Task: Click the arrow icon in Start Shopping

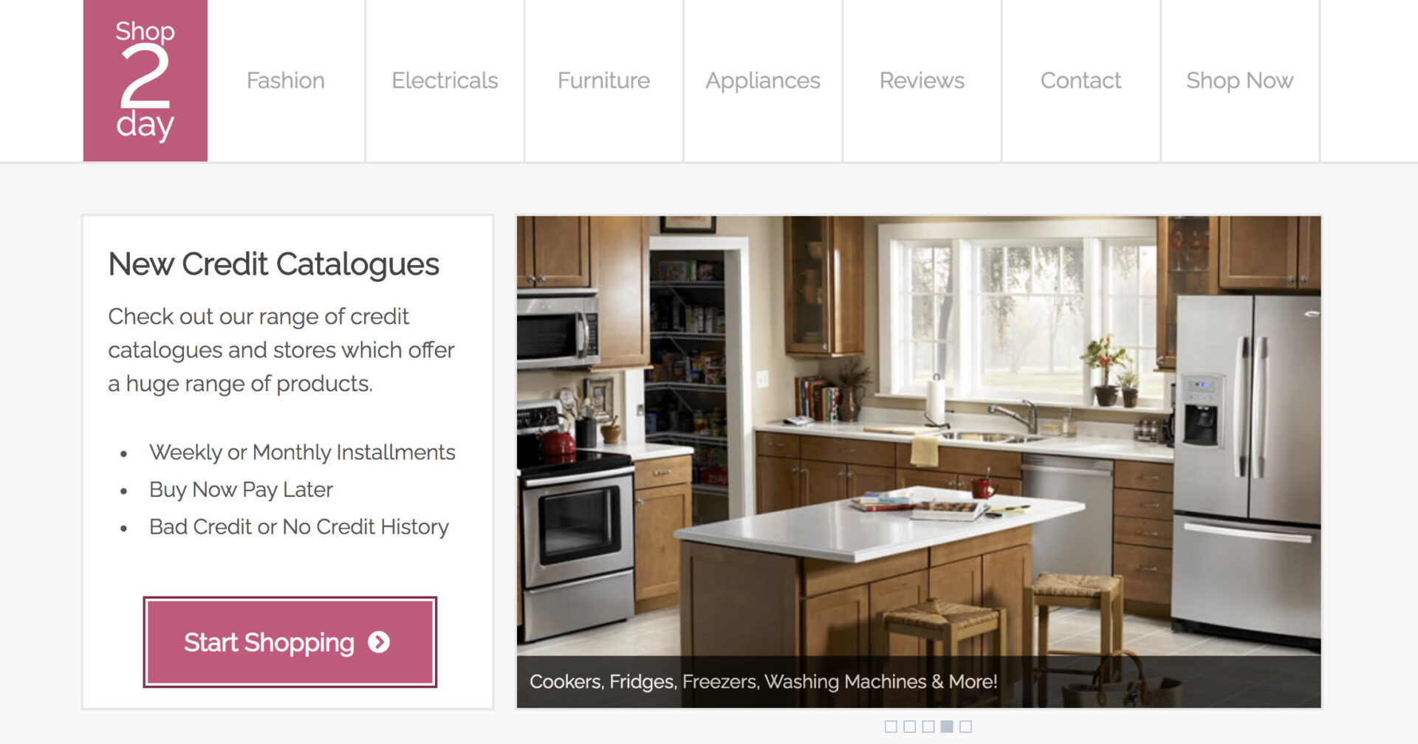Action: click(379, 642)
